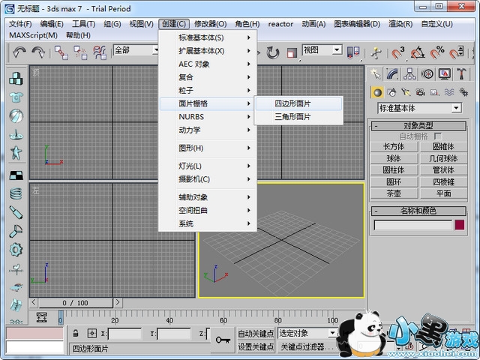Open the Create command panel tab
Viewport: 480px width, 360px height.
pyautogui.click(x=377, y=73)
